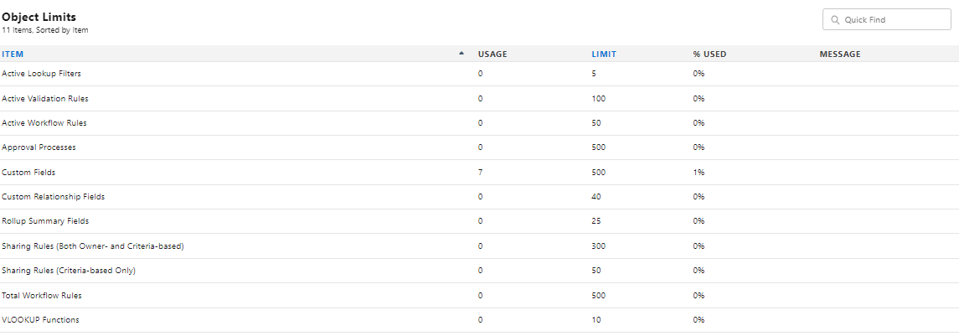Focus the Quick Find search box
The width and height of the screenshot is (959, 336).
[x=892, y=19]
